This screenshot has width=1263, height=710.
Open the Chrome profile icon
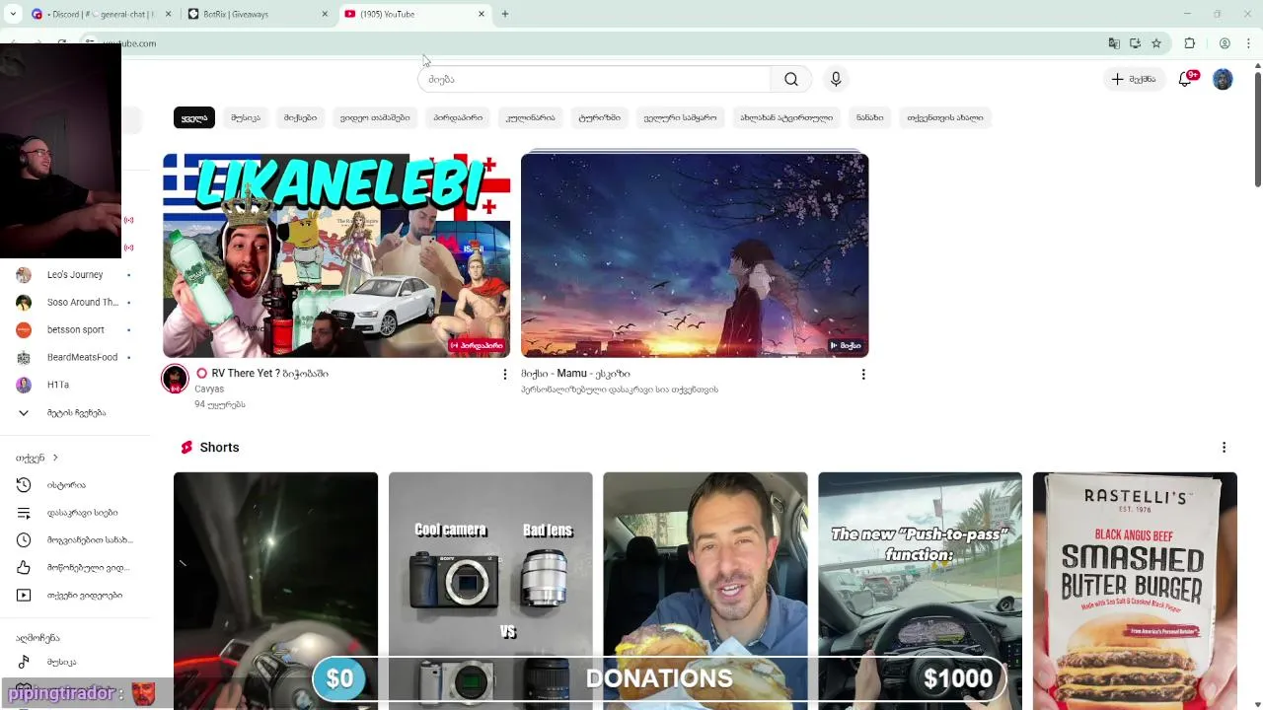pyautogui.click(x=1225, y=43)
